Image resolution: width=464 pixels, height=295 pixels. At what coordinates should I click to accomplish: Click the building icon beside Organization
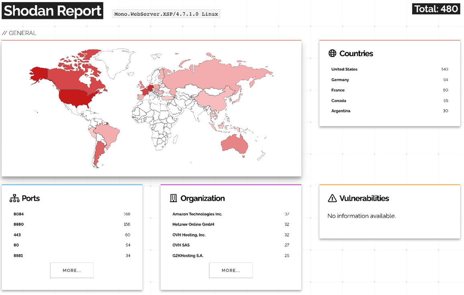click(173, 198)
